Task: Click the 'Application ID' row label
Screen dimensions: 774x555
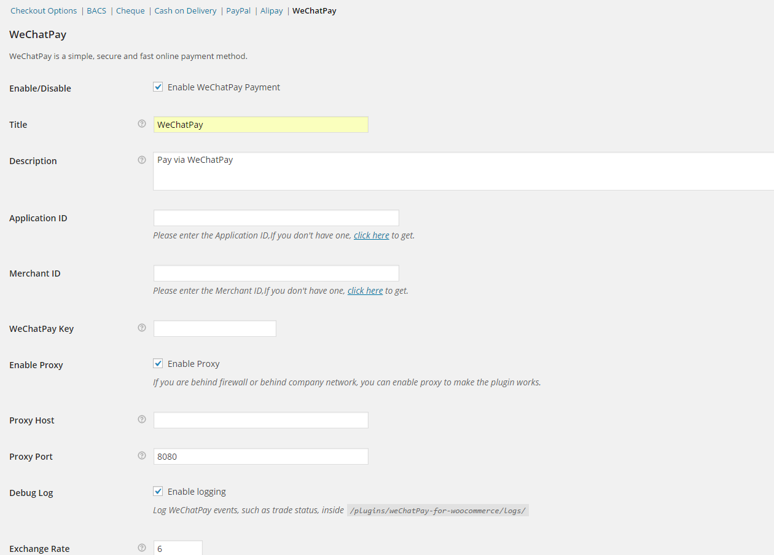Action: coord(38,218)
